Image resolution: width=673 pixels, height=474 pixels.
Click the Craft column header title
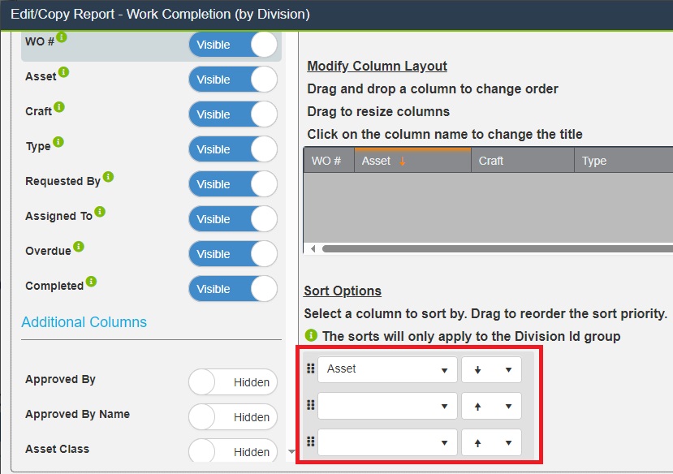(x=491, y=161)
